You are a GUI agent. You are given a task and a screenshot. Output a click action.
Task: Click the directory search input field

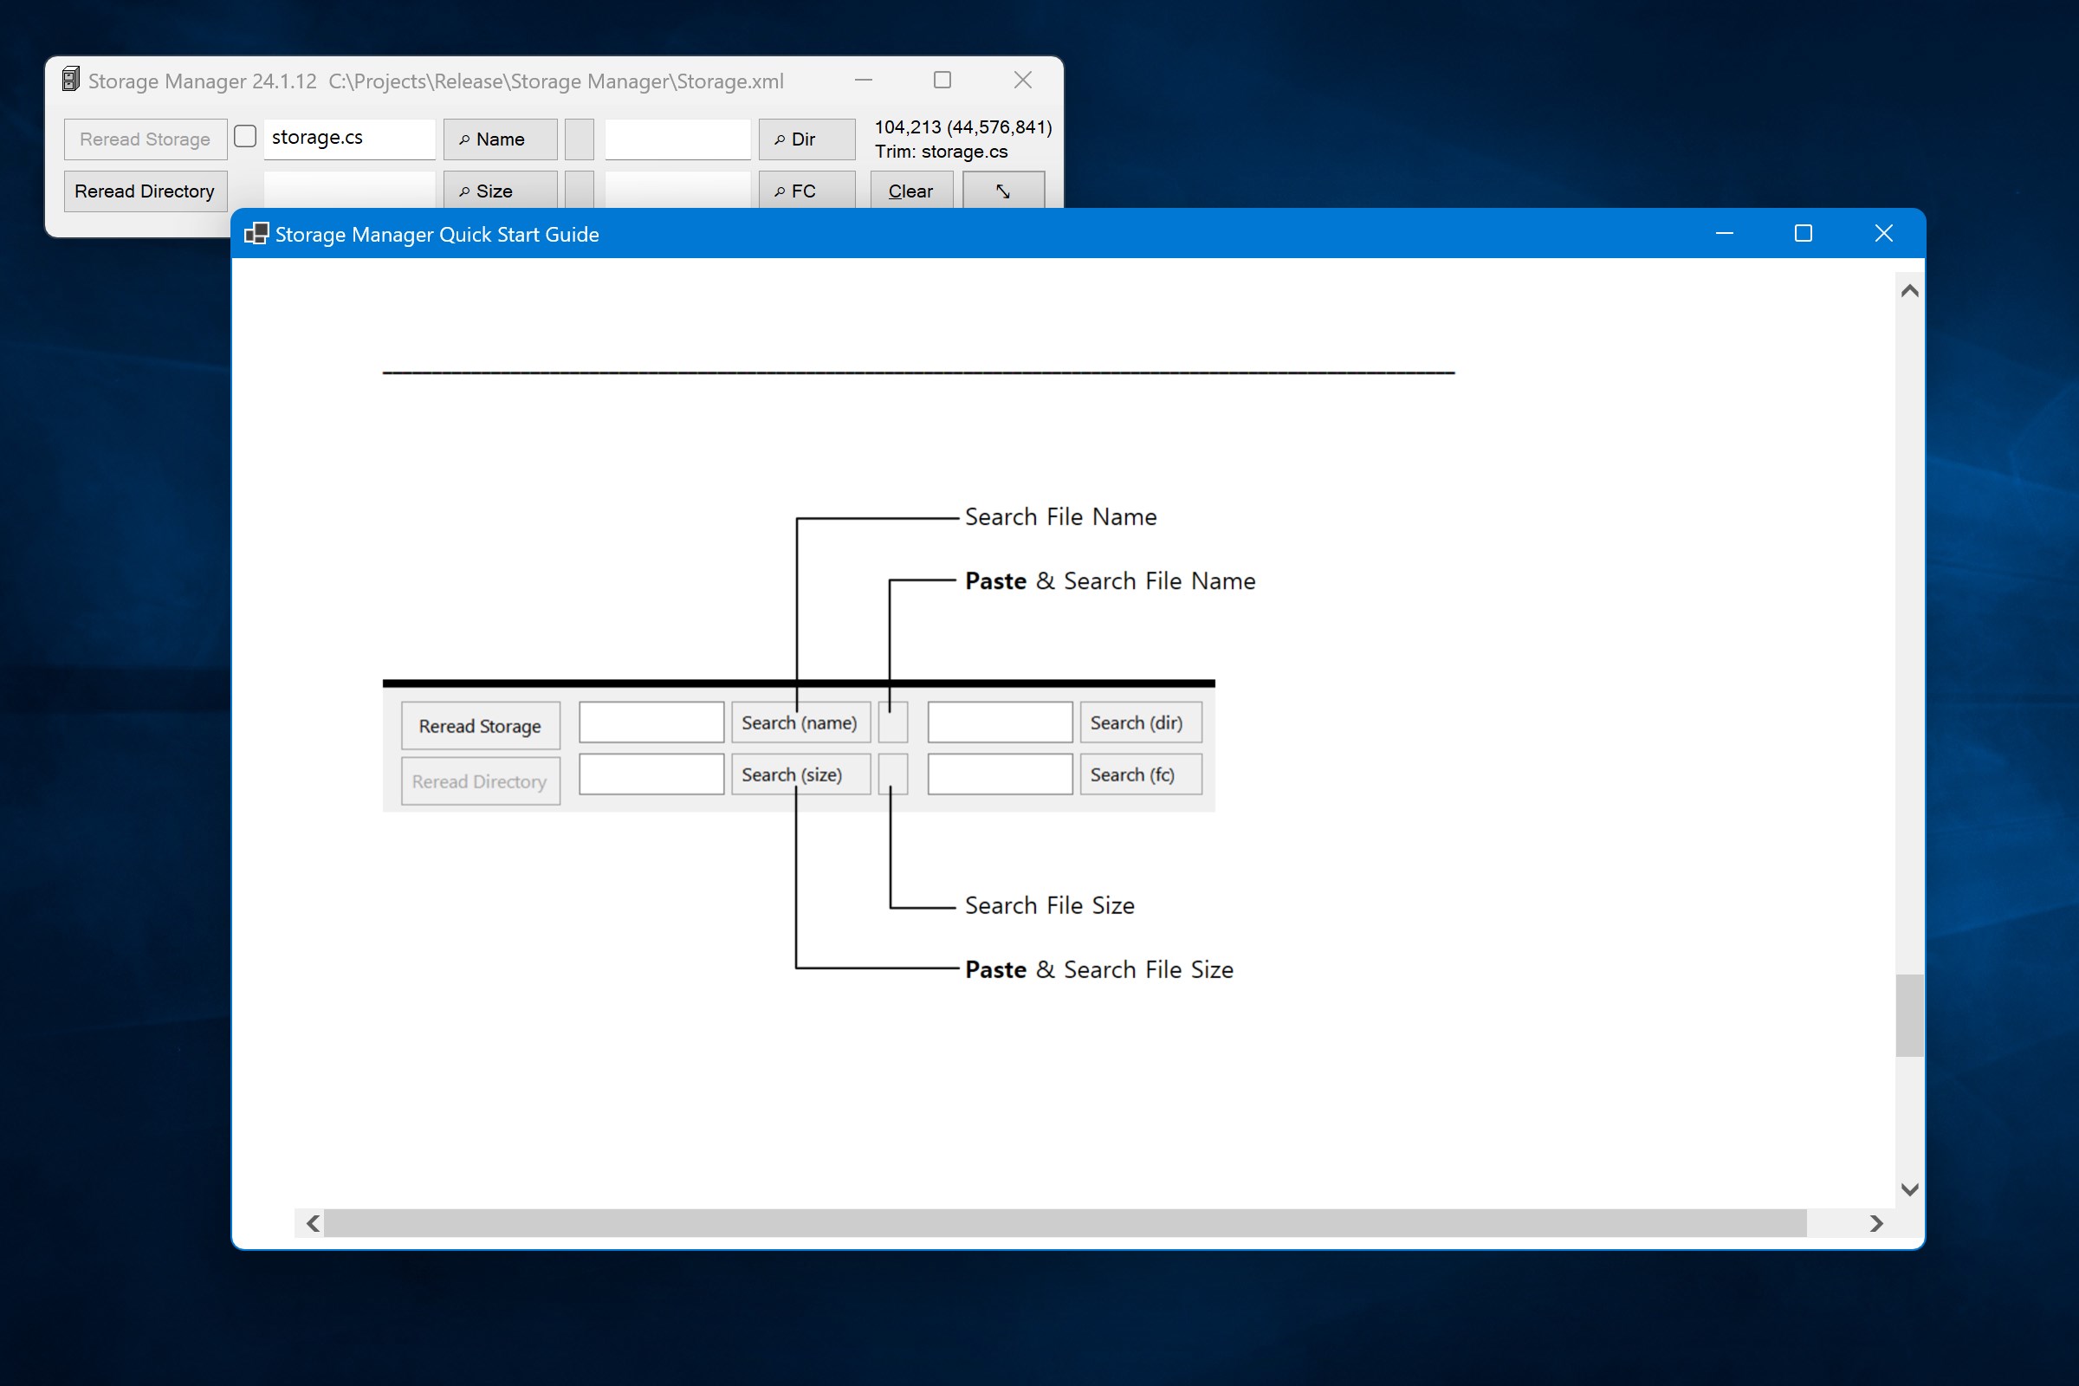(677, 139)
